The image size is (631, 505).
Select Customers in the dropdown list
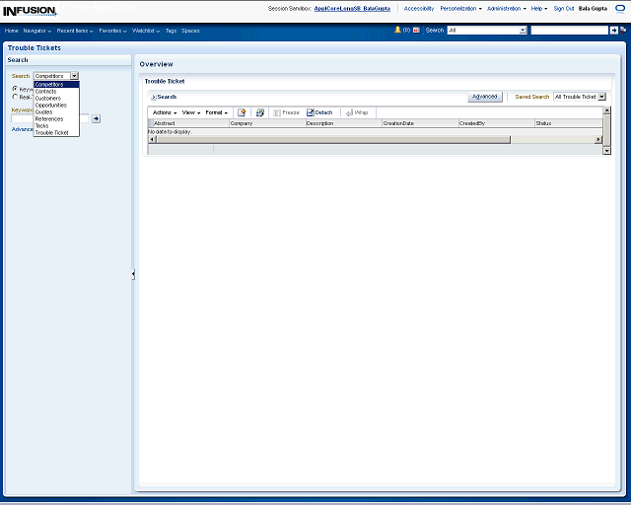pos(56,99)
